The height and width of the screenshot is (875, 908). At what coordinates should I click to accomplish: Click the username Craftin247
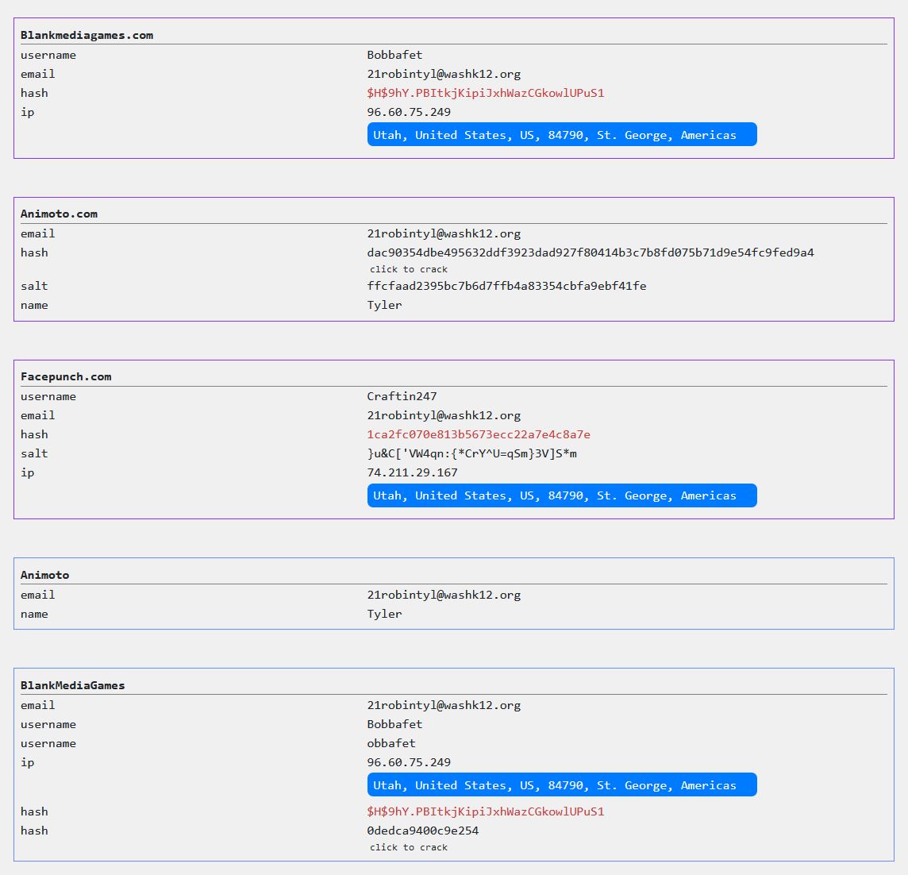(402, 396)
